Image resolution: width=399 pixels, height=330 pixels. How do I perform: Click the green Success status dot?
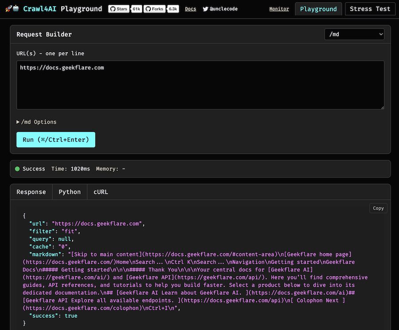17,169
